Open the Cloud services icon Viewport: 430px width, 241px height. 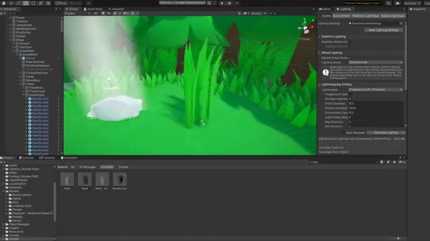pyautogui.click(x=397, y=3)
